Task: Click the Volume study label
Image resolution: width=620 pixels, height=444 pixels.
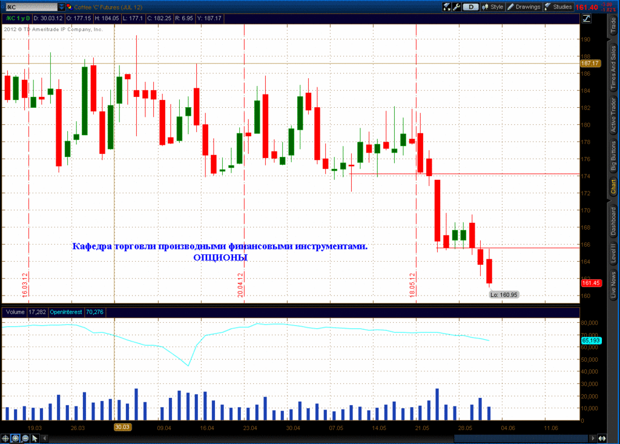Action: coord(15,312)
